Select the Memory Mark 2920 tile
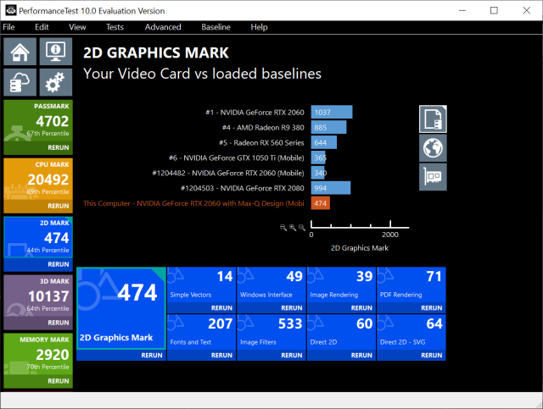The width and height of the screenshot is (543, 409). tap(38, 354)
